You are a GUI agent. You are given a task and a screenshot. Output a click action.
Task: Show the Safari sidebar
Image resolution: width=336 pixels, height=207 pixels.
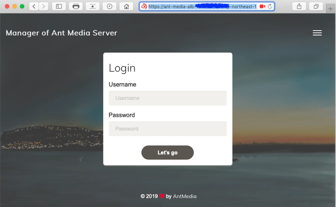(59, 6)
